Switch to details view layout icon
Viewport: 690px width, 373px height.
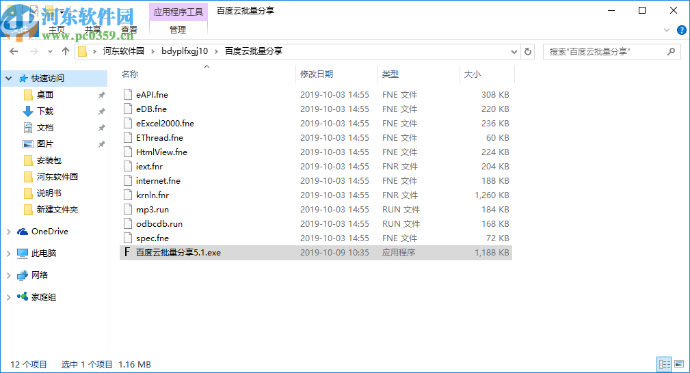point(664,364)
